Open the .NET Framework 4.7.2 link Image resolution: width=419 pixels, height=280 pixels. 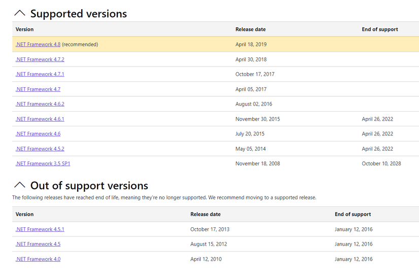click(x=40, y=59)
